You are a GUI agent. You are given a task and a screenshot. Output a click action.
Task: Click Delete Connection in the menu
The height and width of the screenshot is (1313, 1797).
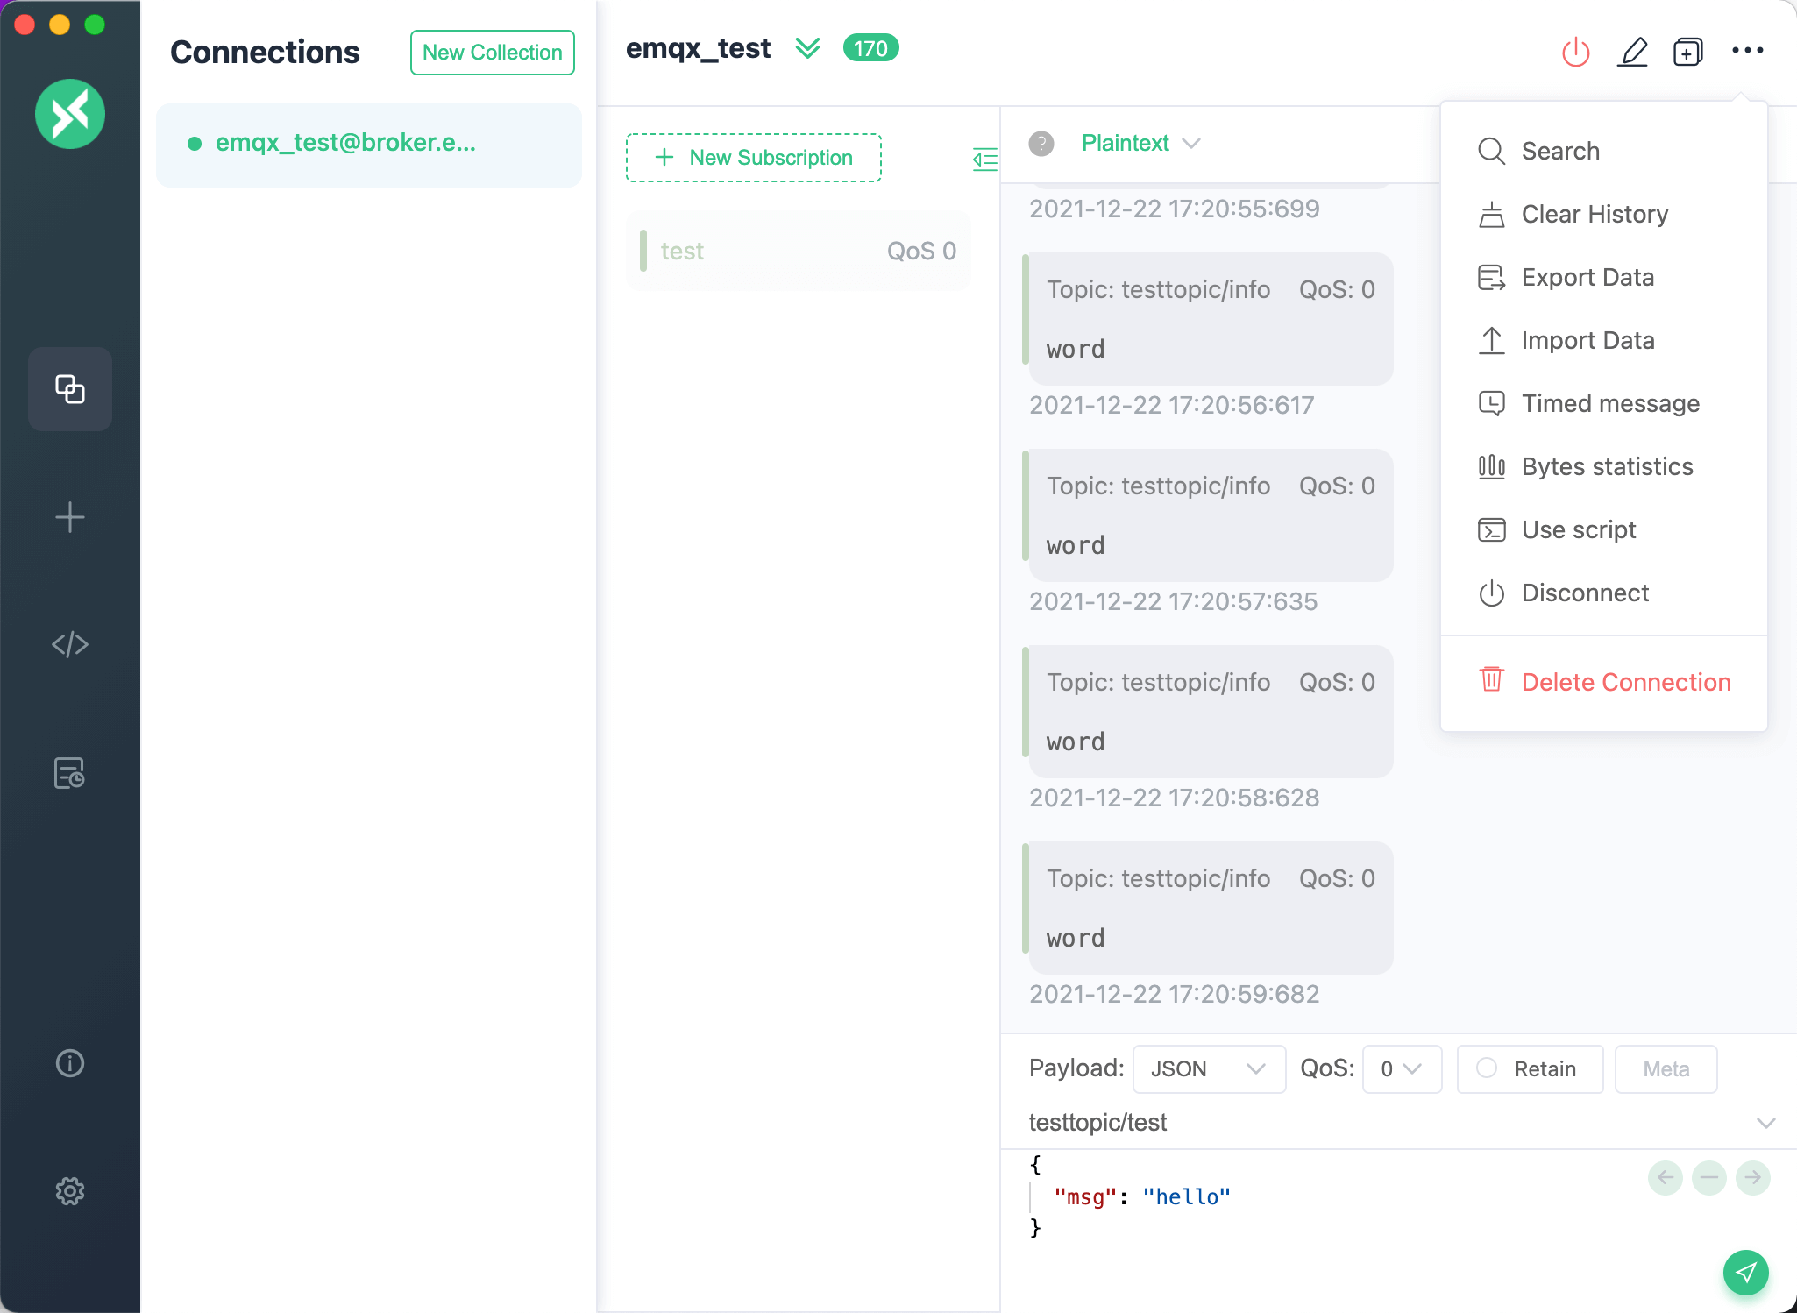pos(1625,682)
